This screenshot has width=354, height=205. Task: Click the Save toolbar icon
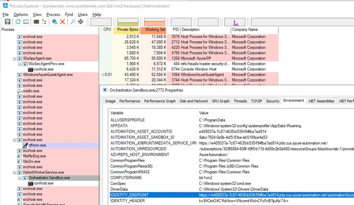(x=8, y=22)
